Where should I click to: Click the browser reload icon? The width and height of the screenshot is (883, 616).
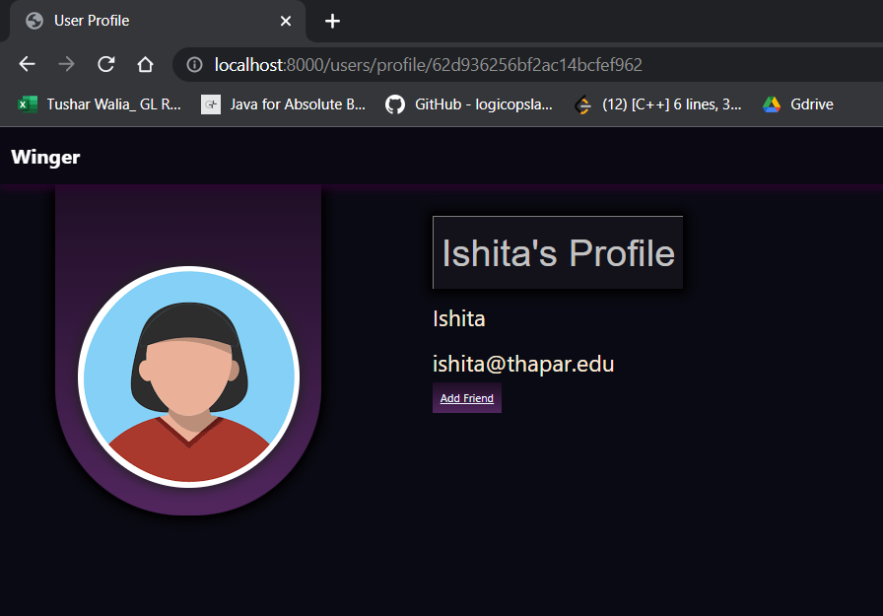point(105,64)
